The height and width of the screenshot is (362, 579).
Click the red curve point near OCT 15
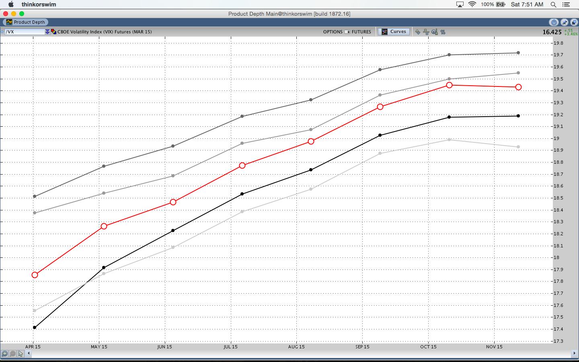449,85
